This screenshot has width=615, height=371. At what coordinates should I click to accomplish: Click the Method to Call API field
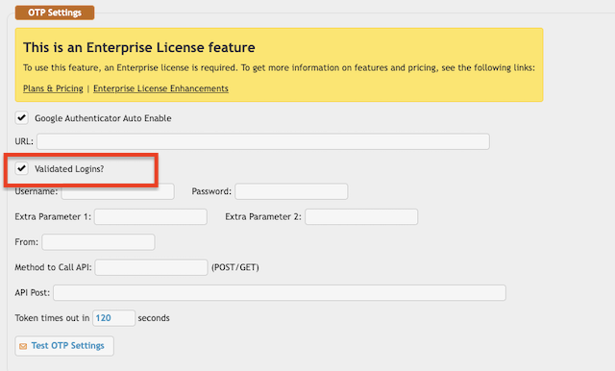click(151, 267)
